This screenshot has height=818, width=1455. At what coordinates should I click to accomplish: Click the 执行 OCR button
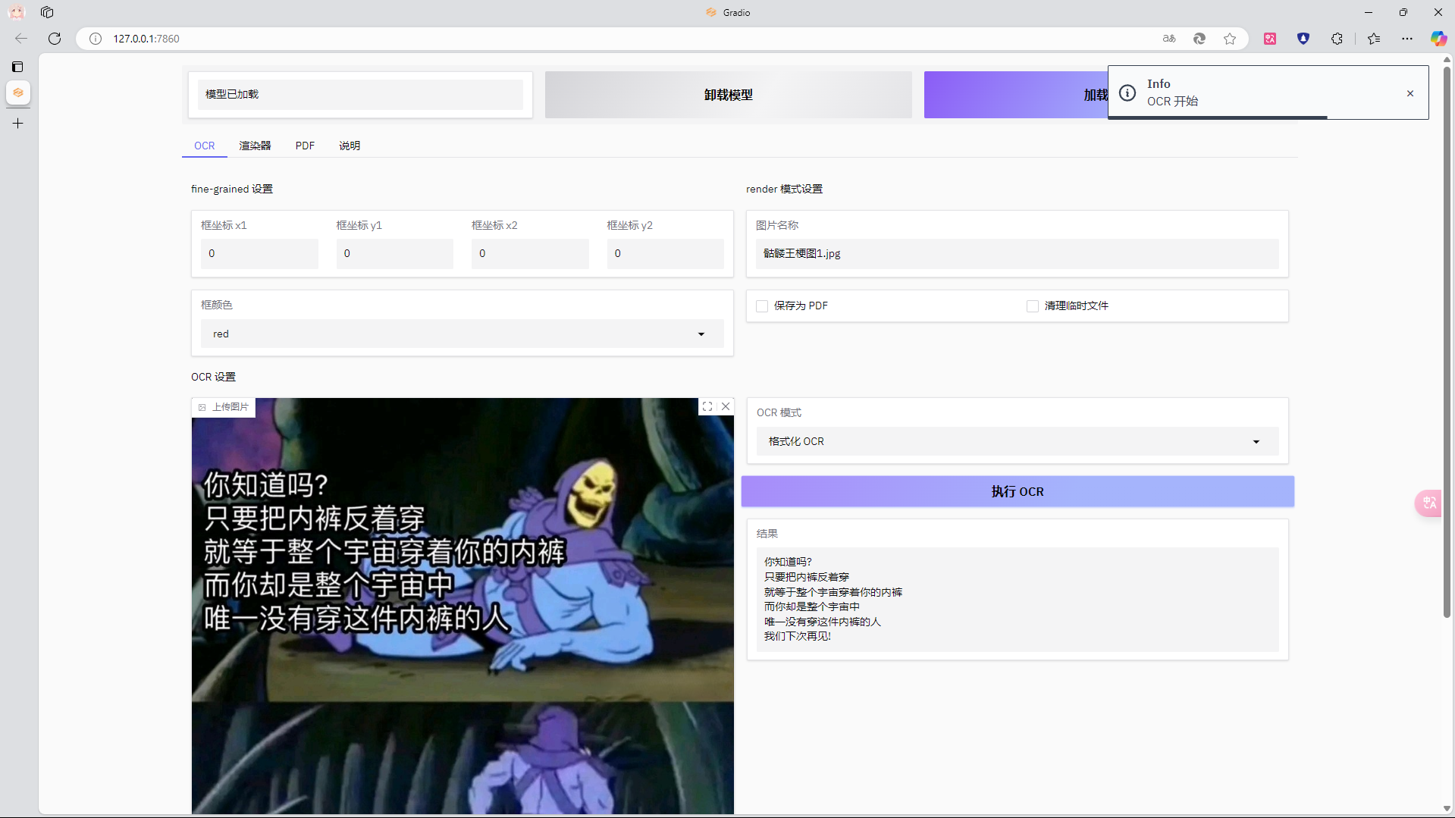tap(1018, 492)
